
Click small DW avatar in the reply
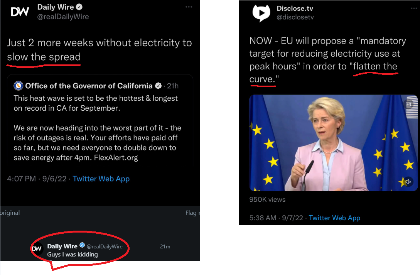[37, 250]
